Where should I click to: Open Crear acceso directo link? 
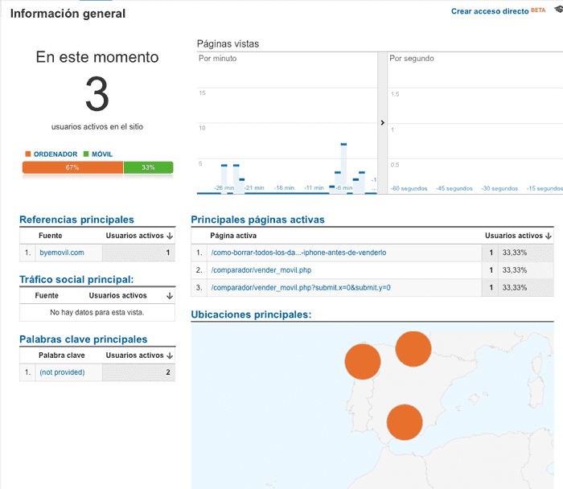(490, 11)
